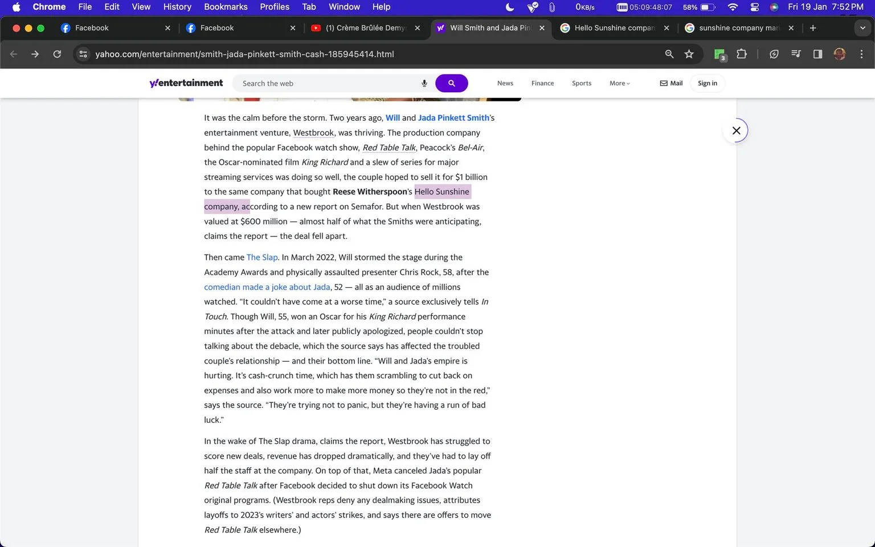The image size is (875, 547).
Task: Click the purple Yahoo search button
Action: 452,83
